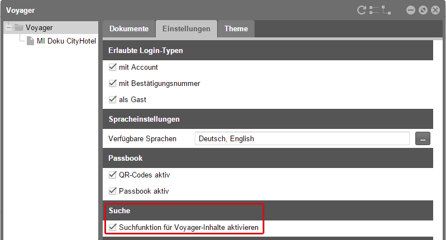Click the MI Doku CityHotel document icon
The width and height of the screenshot is (446, 240).
[30, 41]
